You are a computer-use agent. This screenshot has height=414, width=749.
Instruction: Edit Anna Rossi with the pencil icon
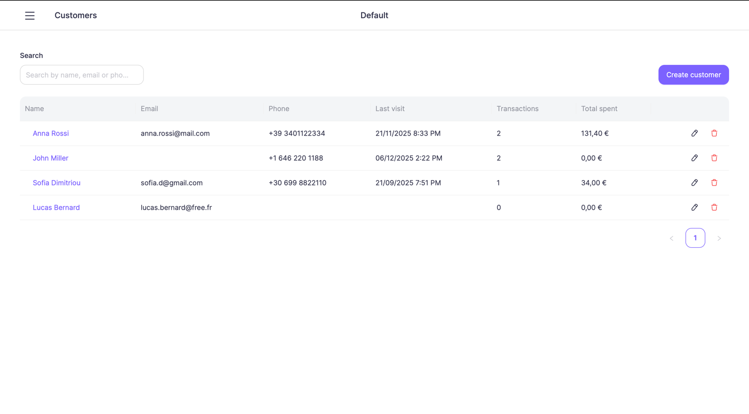695,133
